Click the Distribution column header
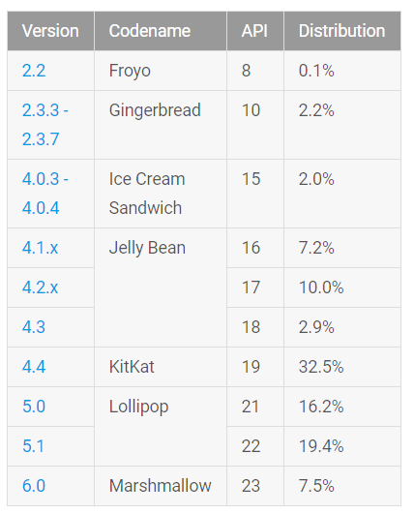414x514 pixels. 342,31
